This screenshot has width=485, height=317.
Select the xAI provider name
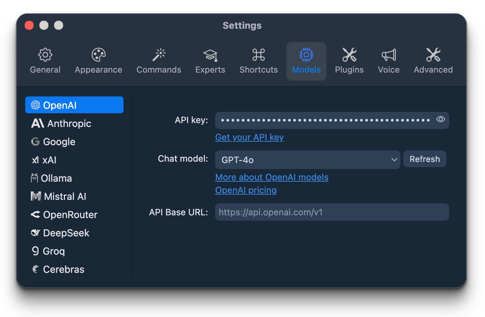pos(49,160)
